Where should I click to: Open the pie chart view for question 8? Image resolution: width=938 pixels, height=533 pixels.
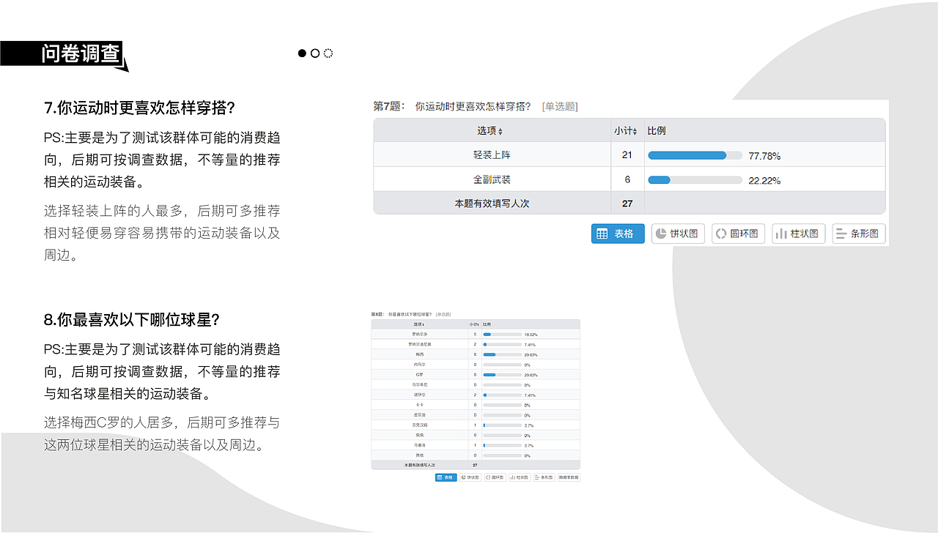(x=470, y=477)
